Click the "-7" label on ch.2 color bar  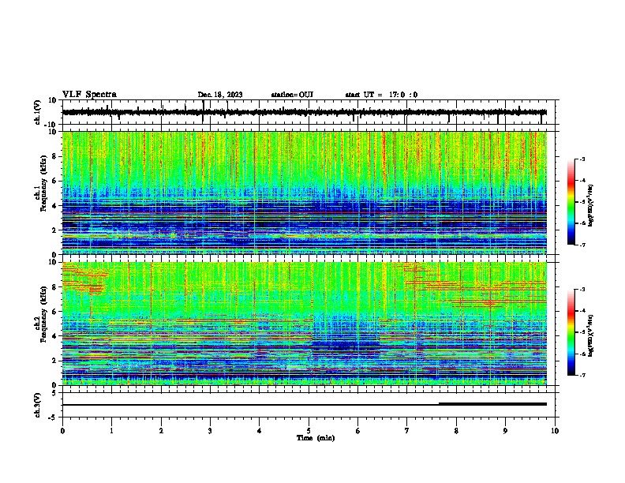click(582, 376)
